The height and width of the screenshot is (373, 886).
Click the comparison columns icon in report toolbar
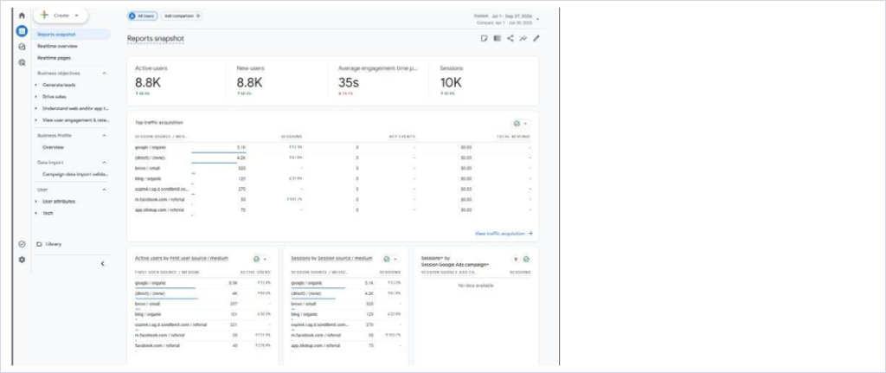[x=498, y=38]
